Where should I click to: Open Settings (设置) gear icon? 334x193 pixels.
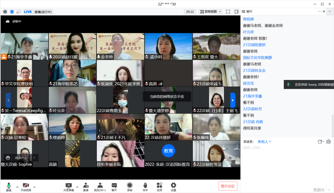[x=174, y=187]
